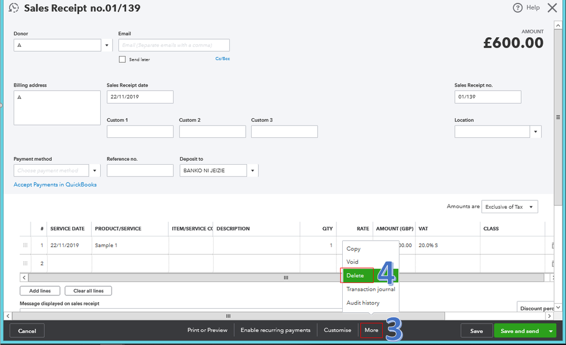This screenshot has width=566, height=345.
Task: Tick the Send later checkbox
Action: pos(122,59)
